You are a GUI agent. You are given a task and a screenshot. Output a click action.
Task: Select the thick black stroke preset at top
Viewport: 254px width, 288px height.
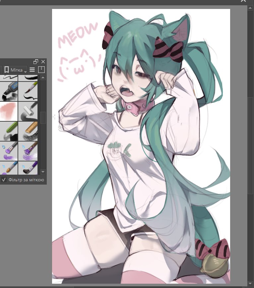(x=28, y=78)
